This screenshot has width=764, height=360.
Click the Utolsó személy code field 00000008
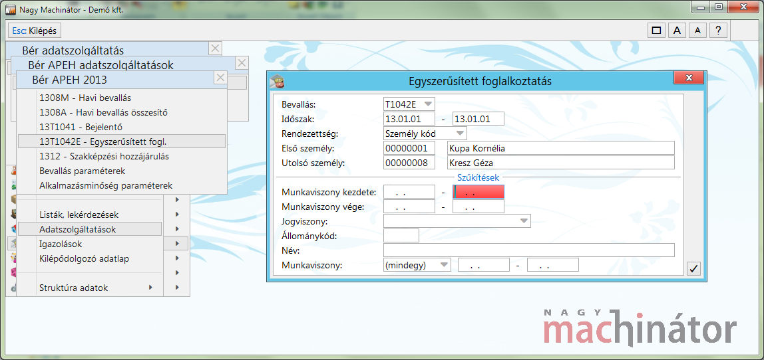[409, 163]
